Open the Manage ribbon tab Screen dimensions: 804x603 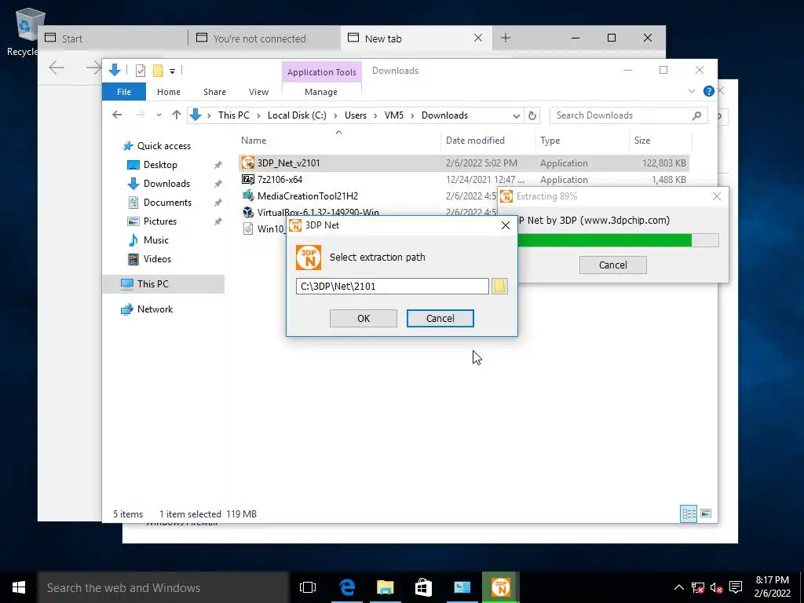(321, 92)
